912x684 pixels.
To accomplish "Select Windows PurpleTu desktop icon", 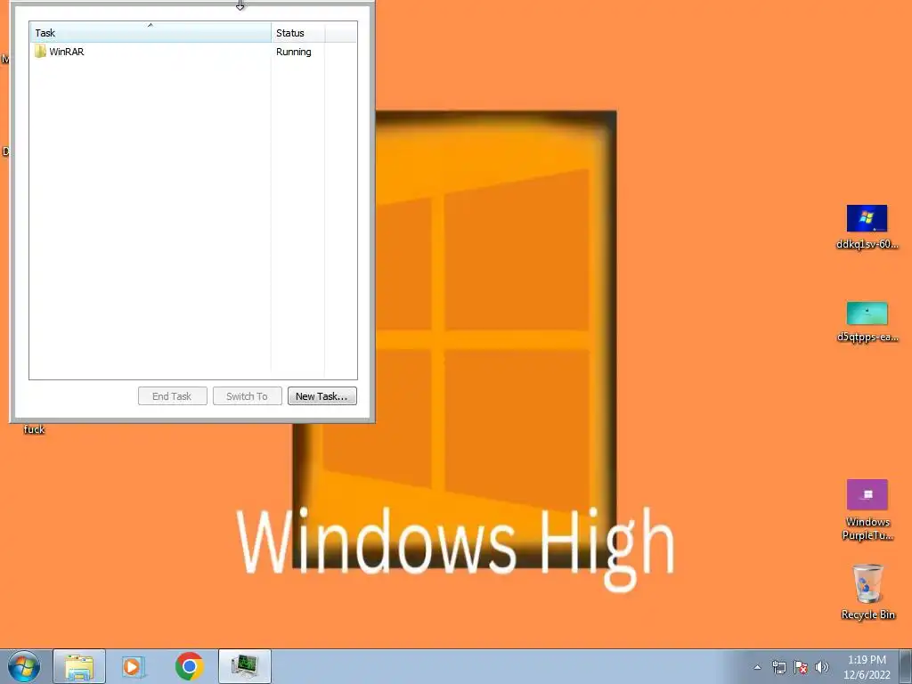I will point(867,510).
